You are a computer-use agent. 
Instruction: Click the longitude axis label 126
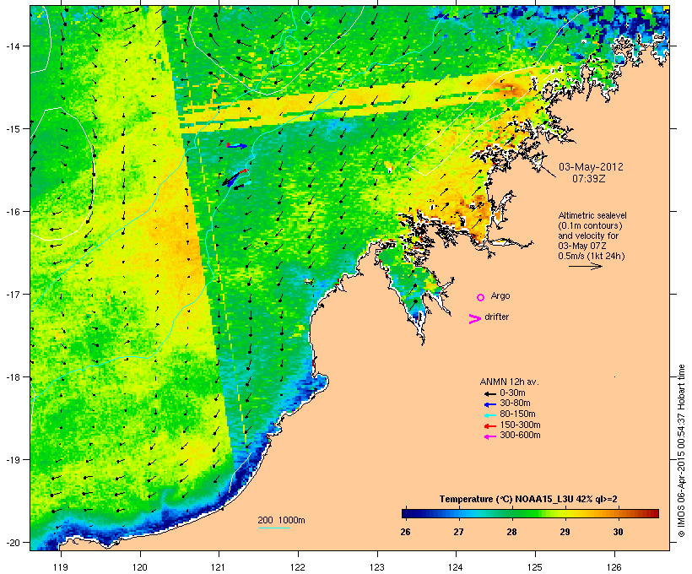point(614,567)
